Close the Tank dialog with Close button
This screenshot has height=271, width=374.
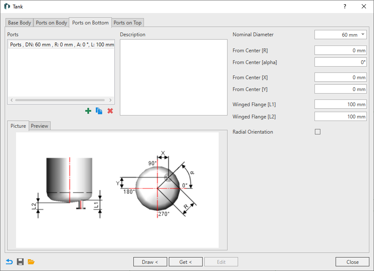tap(352, 262)
